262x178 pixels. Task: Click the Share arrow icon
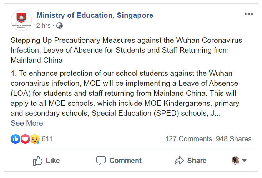tap(179, 161)
